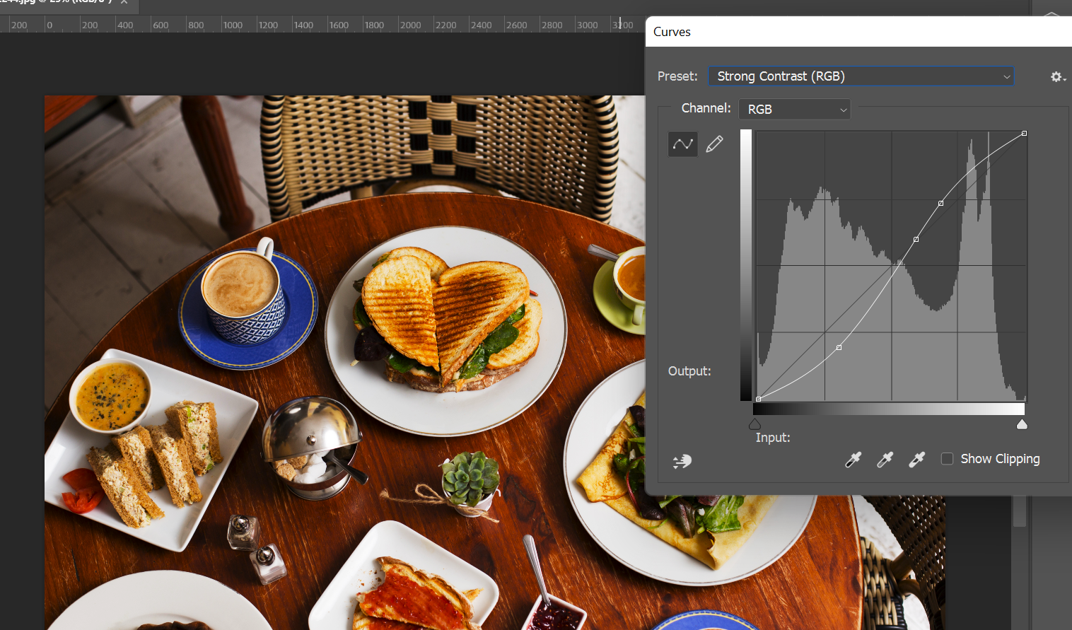Screen dimensions: 1072x630
Task: Open the Curves preset options gear
Action: pyautogui.click(x=1057, y=76)
